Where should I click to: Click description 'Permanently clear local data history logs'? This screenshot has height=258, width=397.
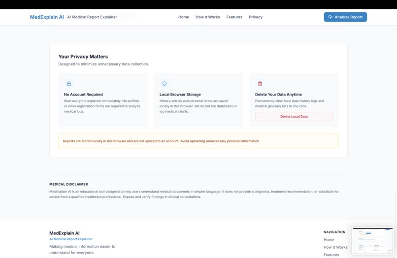pyautogui.click(x=290, y=103)
